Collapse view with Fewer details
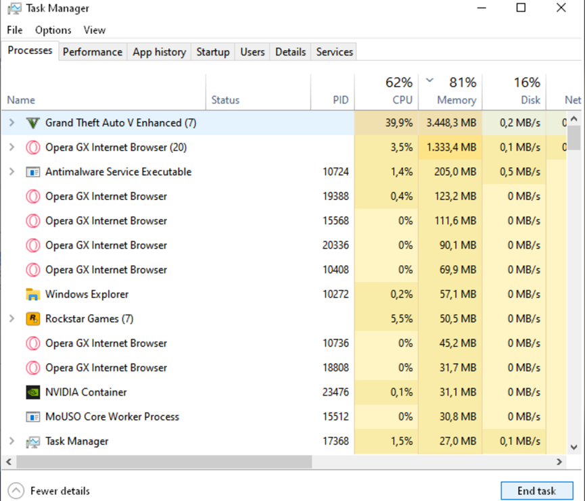 coord(49,491)
